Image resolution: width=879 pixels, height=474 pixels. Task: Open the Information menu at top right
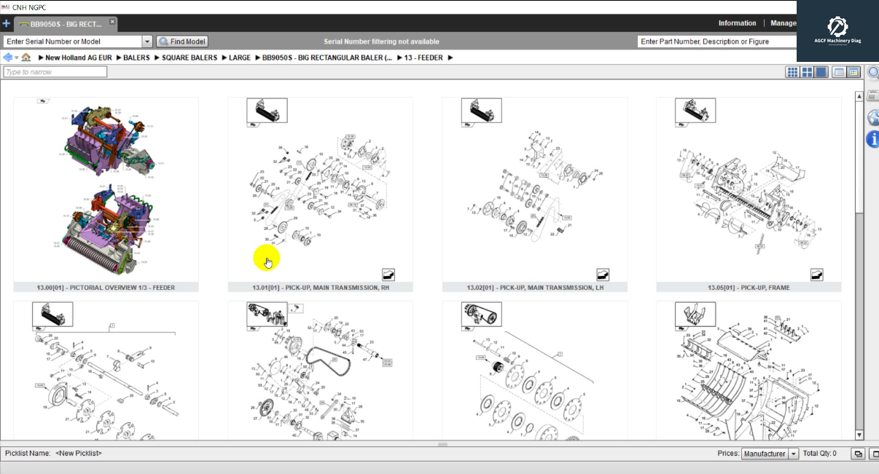click(x=738, y=23)
